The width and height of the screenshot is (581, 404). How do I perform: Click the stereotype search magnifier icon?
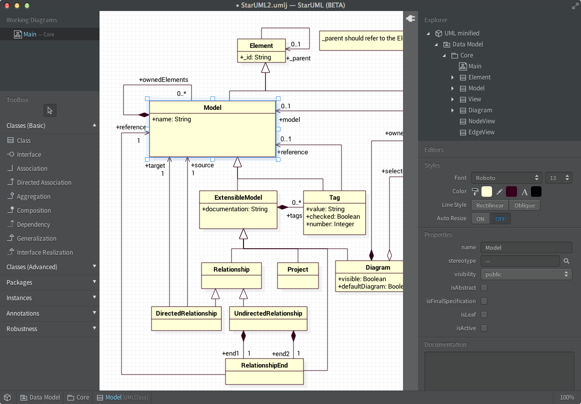(566, 261)
